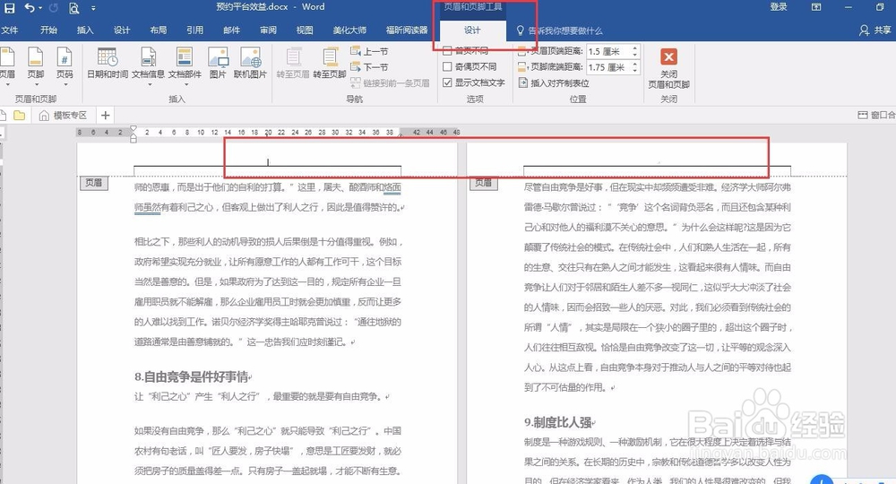This screenshot has height=484, width=896.
Task: Switch to the 开始 ribbon tab
Action: click(x=48, y=30)
